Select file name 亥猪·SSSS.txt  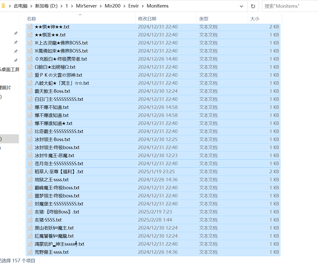point(48,220)
